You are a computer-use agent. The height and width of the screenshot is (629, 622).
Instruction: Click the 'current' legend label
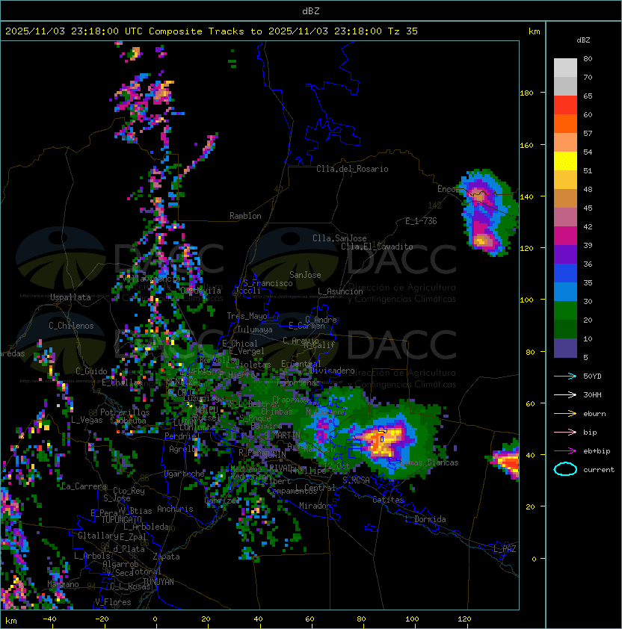pyautogui.click(x=599, y=470)
